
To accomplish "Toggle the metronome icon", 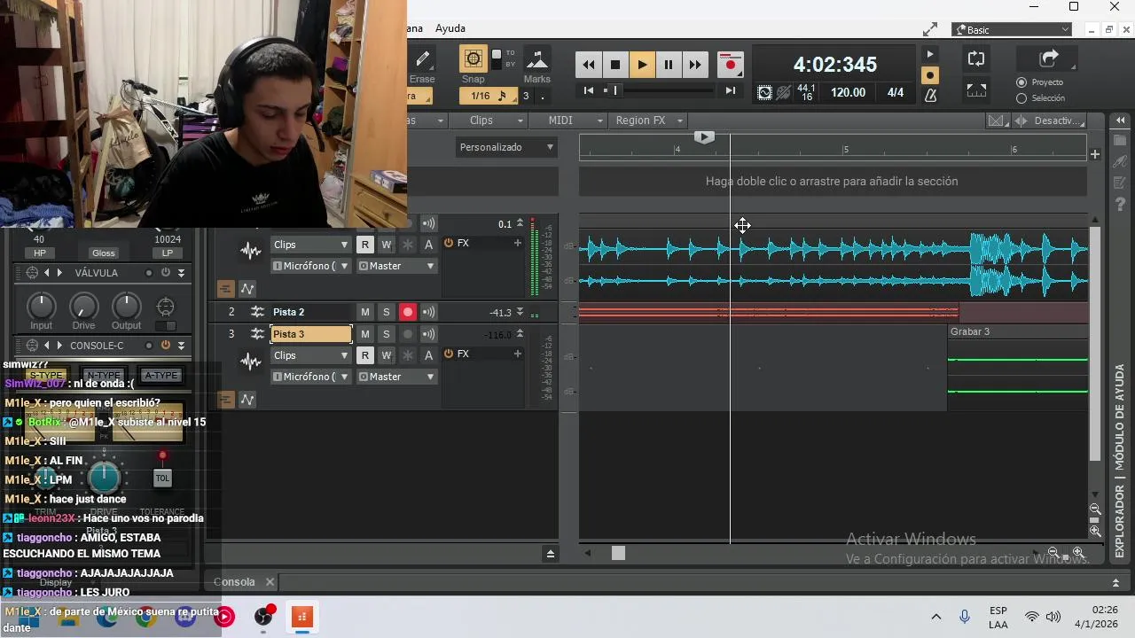I will 930,95.
